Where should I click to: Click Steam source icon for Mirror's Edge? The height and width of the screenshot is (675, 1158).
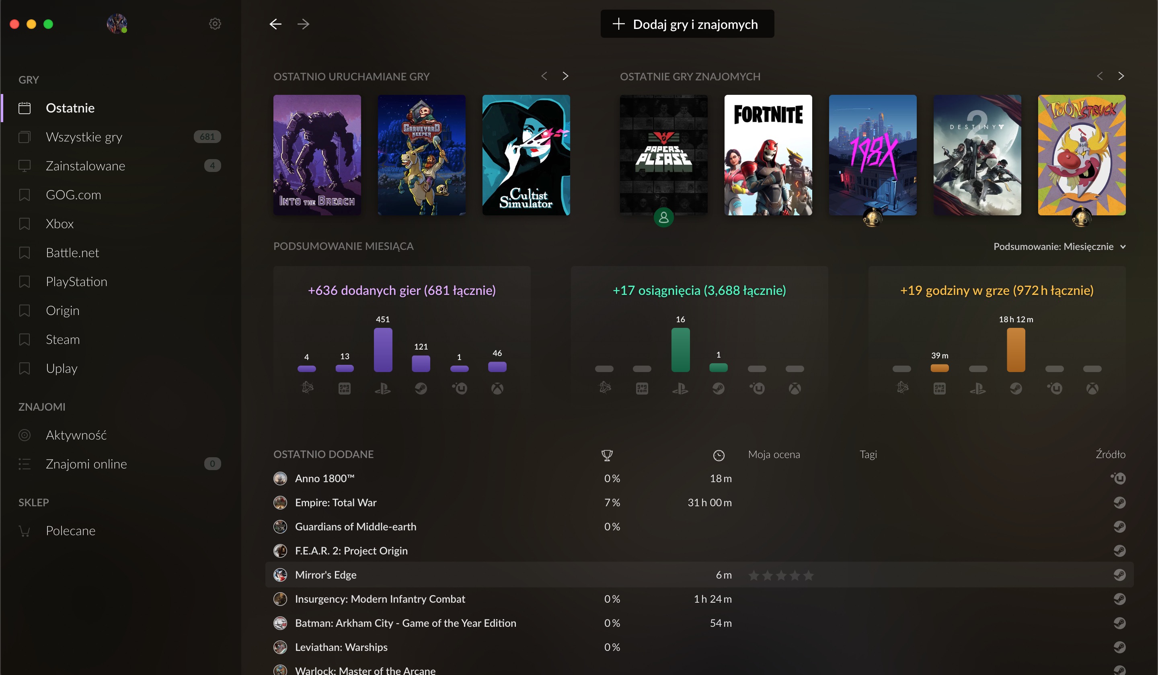point(1119,575)
